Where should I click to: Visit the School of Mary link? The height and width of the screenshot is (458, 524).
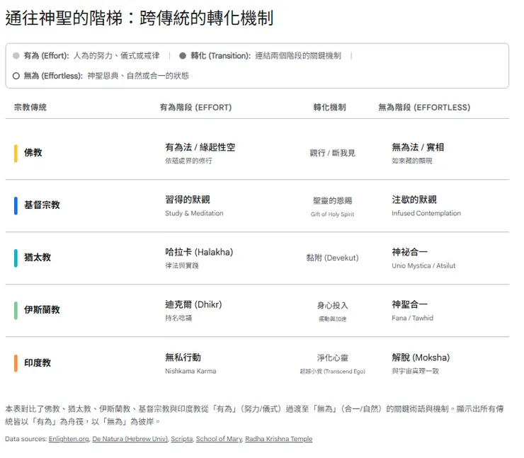(219, 439)
